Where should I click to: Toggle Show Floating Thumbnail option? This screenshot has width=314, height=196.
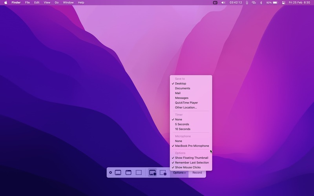192,158
